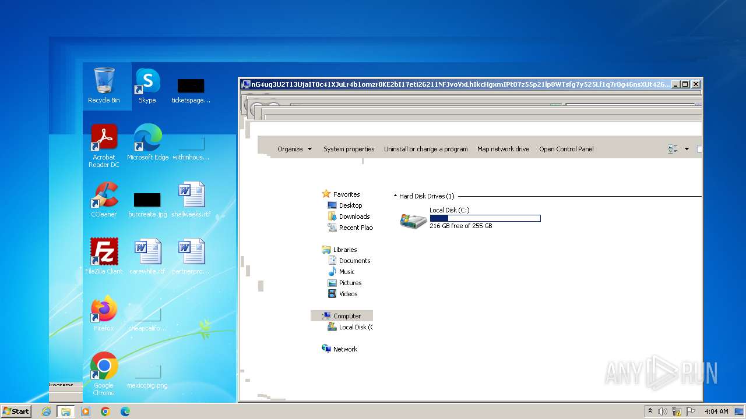The height and width of the screenshot is (419, 746).
Task: Open Internet Explorer from the taskbar
Action: [x=46, y=411]
